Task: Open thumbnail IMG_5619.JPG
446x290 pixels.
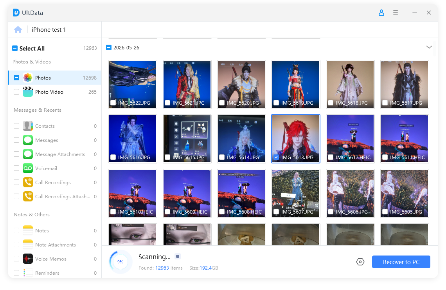Action: click(x=296, y=84)
